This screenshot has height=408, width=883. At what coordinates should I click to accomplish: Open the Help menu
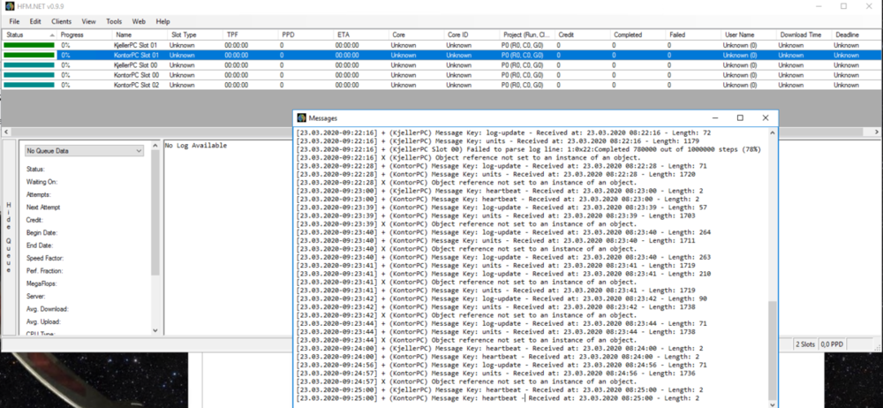click(x=162, y=20)
